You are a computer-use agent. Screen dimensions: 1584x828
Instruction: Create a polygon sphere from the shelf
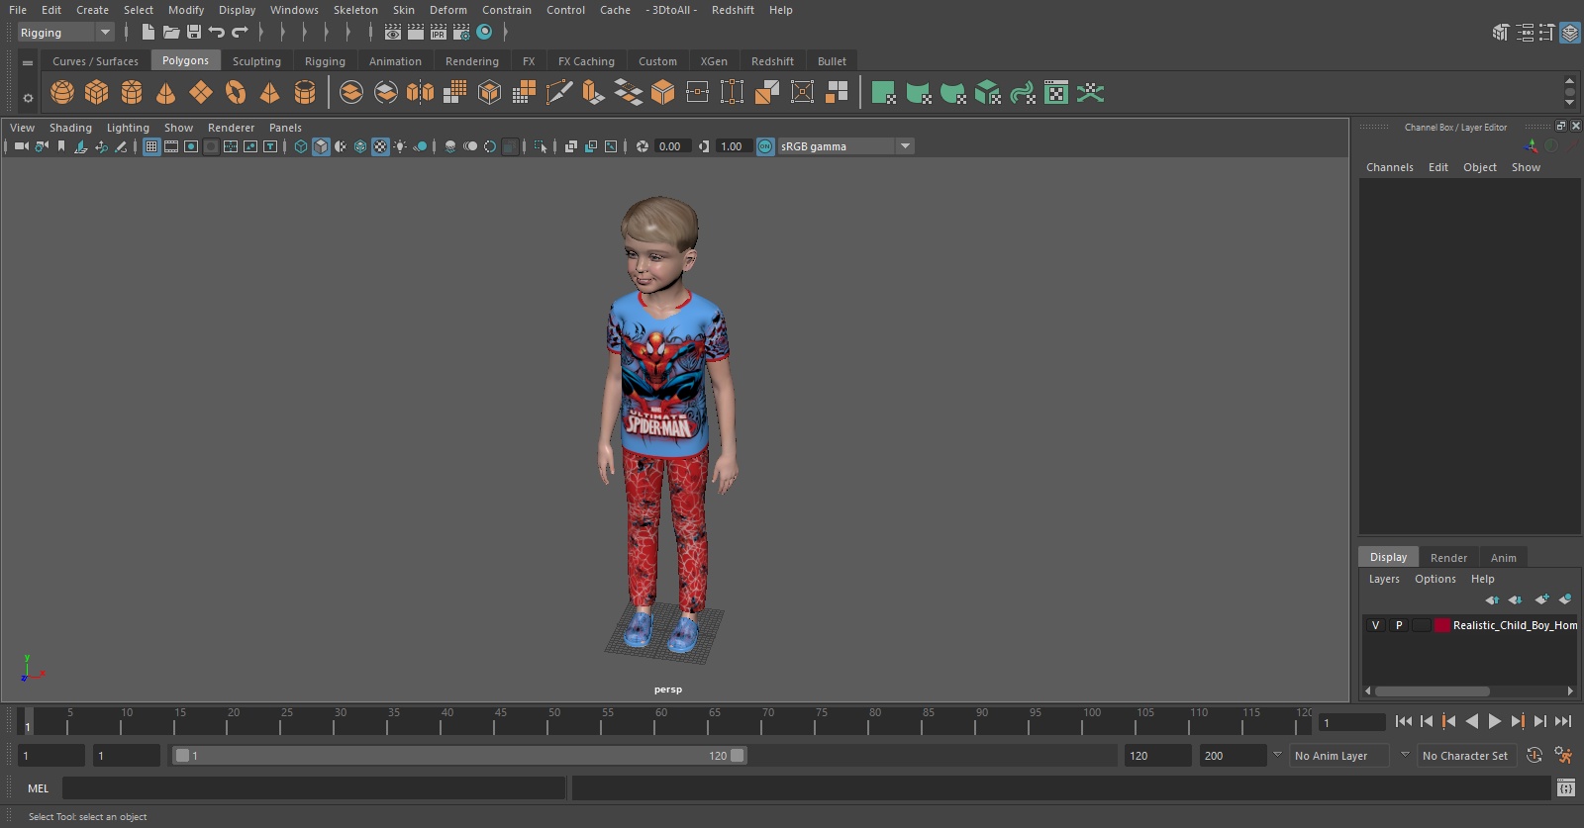click(62, 93)
